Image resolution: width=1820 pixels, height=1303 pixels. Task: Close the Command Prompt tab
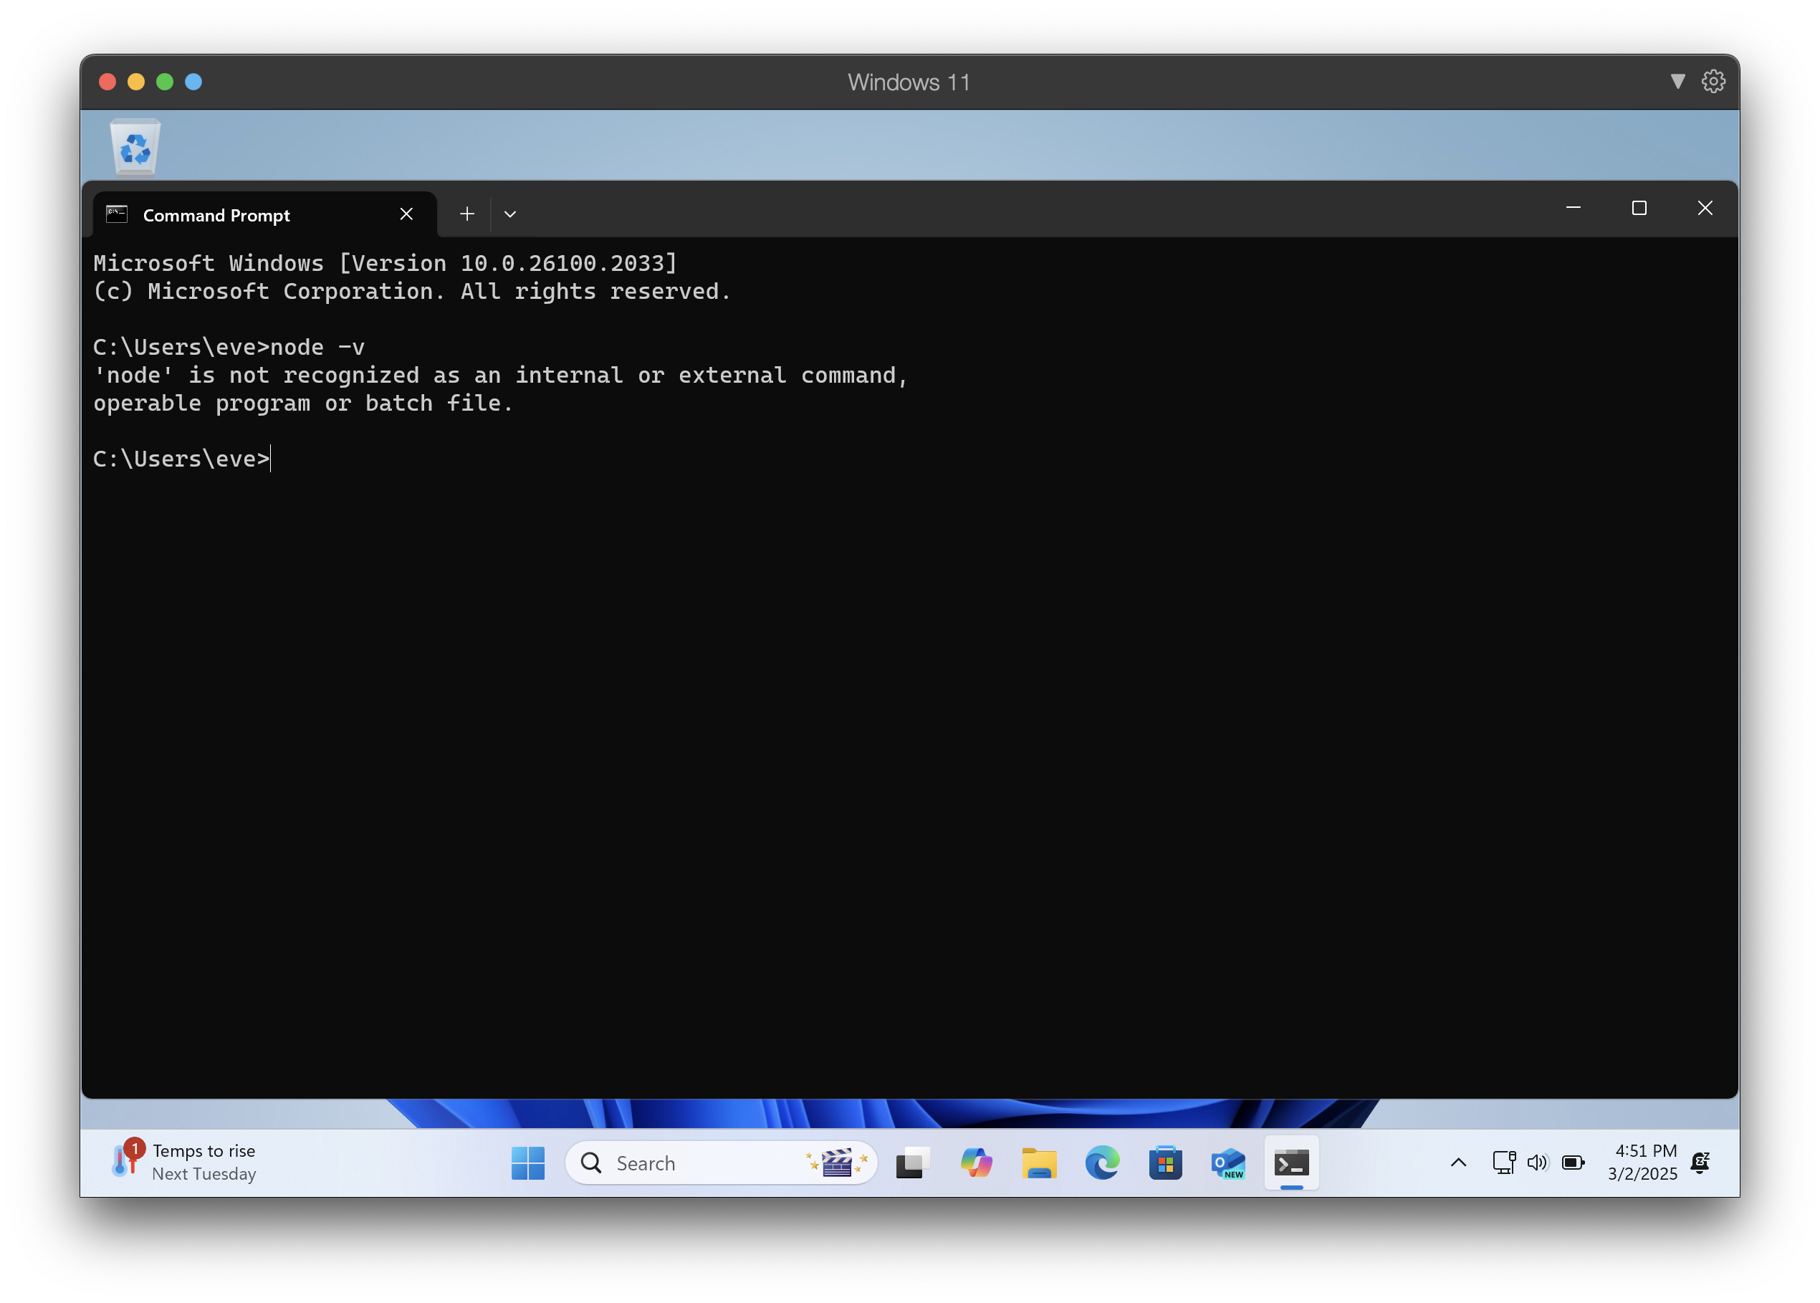(x=406, y=214)
